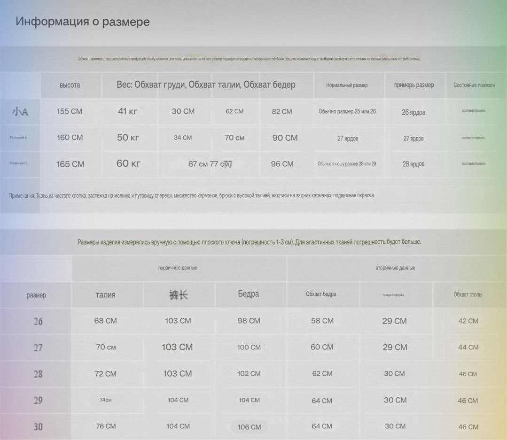This screenshot has height=440, width=507.
Task: Click the 'Нормальный размер' column header
Action: [x=347, y=85]
